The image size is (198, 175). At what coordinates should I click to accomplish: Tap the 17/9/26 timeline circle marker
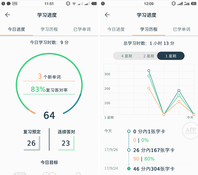point(129,150)
